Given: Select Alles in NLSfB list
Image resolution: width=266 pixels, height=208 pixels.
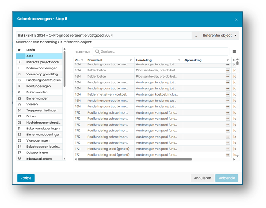Looking at the screenshot, I should pos(39,56).
